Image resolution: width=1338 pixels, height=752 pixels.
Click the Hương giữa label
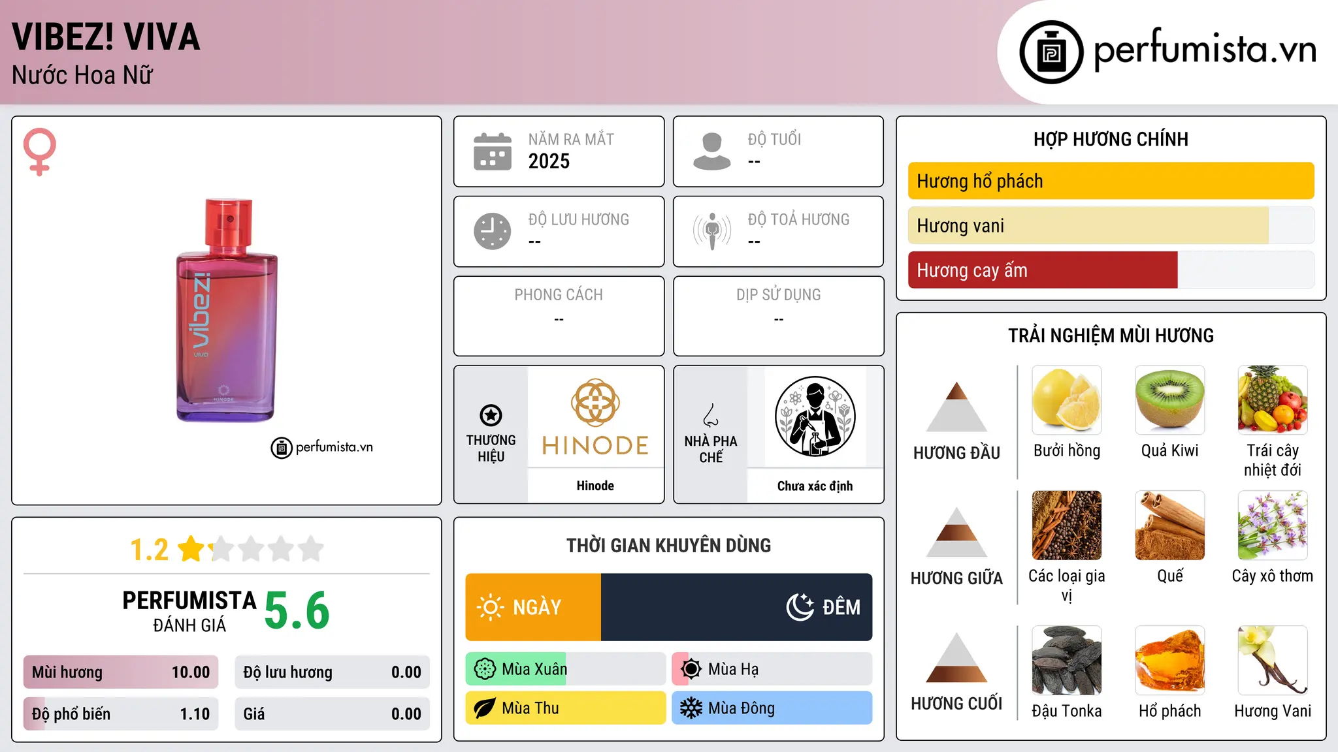[956, 578]
